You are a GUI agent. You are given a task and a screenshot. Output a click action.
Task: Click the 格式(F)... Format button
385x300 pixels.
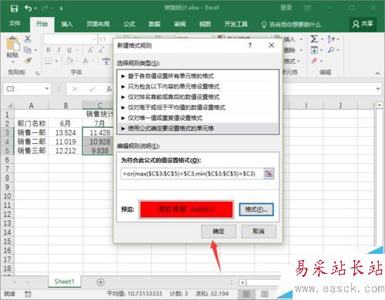pyautogui.click(x=256, y=209)
